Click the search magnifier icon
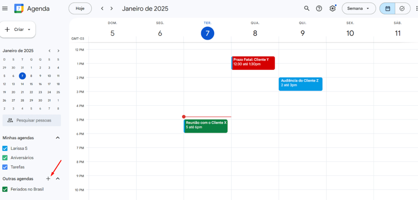Viewport: 418px width, 200px height. click(x=307, y=9)
